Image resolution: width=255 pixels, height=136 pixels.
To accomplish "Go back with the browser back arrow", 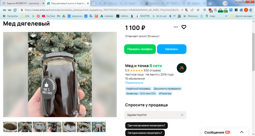I will point(4,10).
